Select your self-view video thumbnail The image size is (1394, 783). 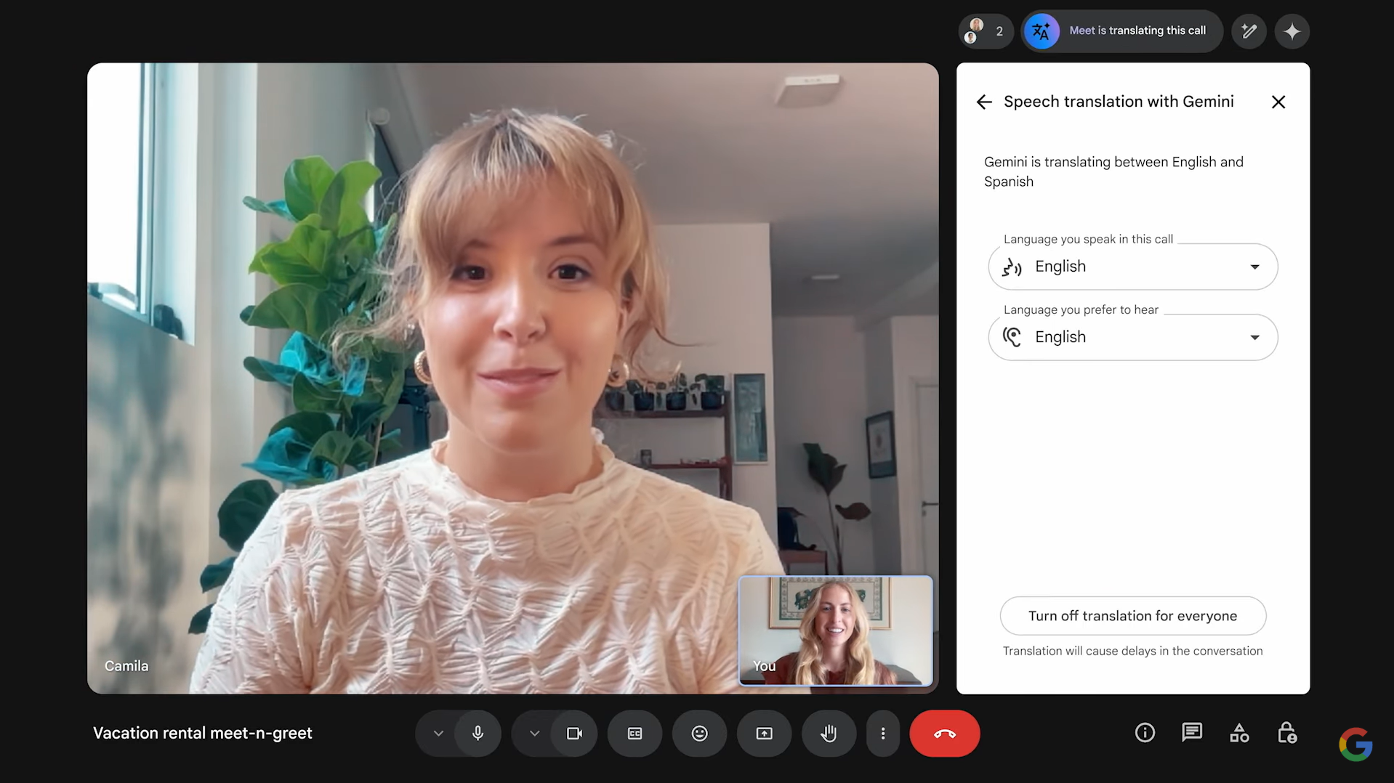(x=836, y=630)
